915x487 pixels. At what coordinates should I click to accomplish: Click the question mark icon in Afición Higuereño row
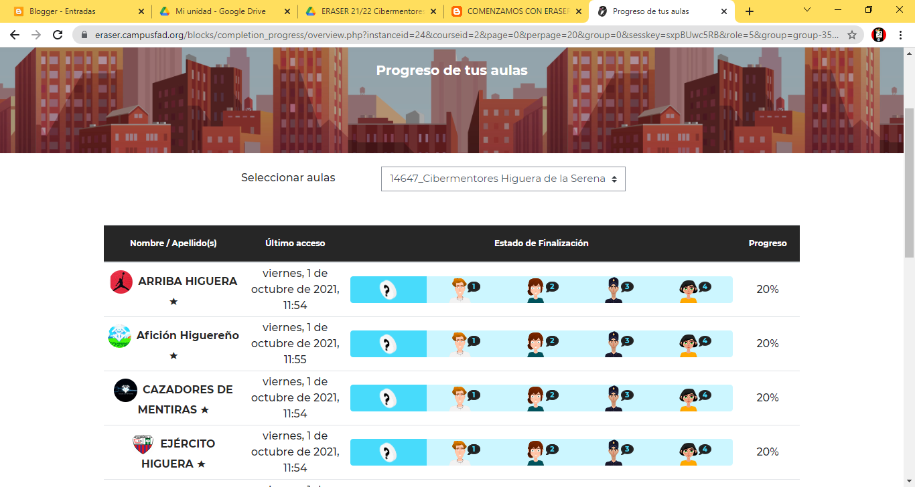click(388, 344)
